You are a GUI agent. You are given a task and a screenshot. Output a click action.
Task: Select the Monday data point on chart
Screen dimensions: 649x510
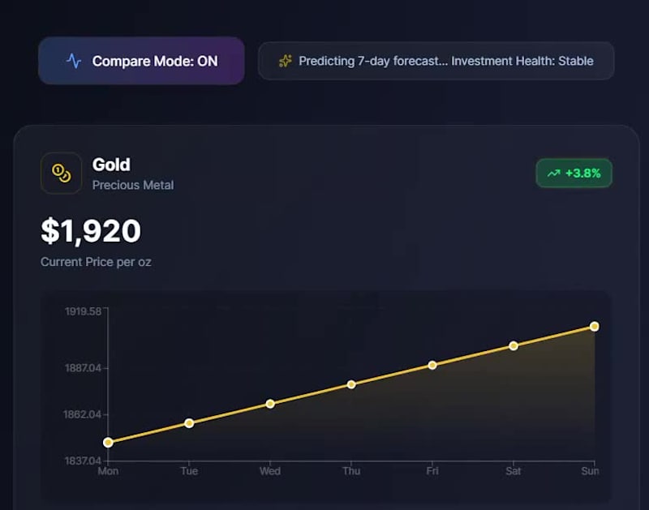click(x=108, y=442)
